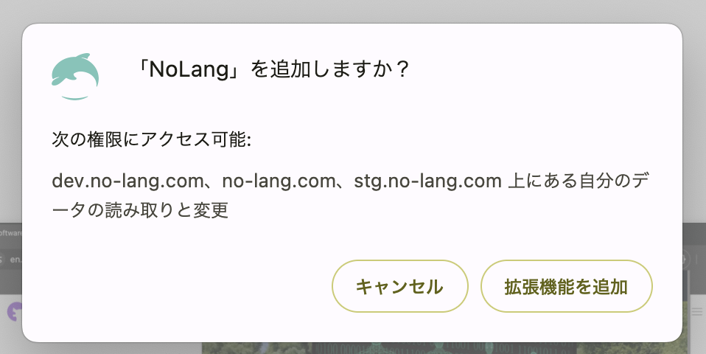Screen dimensions: 706x354
Task: Click the 「NoLang」を追加しますか？ dialog title
Action: 273,70
